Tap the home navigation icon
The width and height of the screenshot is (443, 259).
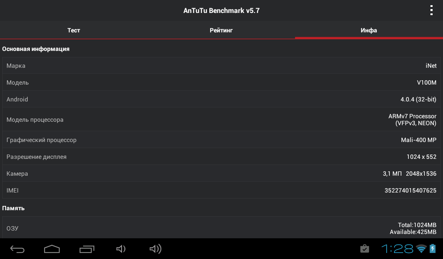pos(52,249)
